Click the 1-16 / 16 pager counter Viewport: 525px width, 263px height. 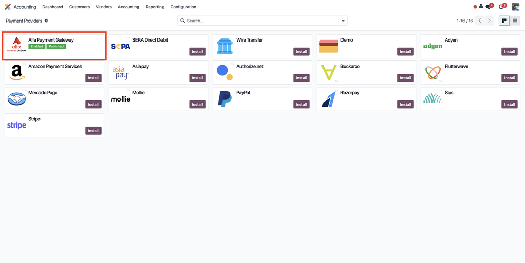[x=465, y=21]
